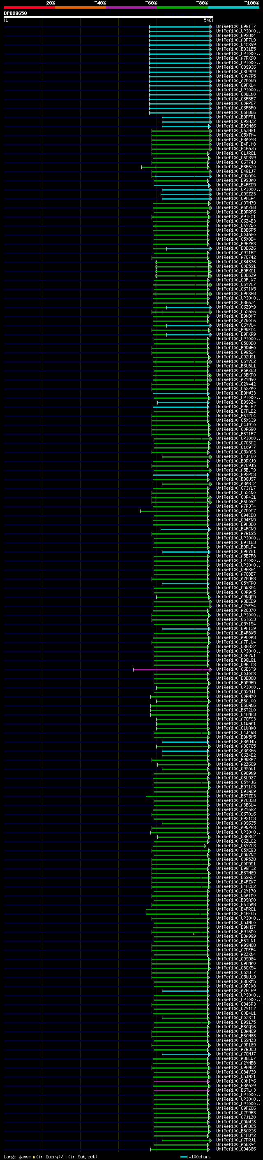
Task: Click the UniRef100_B9SH66 entry
Action: click(x=236, y=126)
